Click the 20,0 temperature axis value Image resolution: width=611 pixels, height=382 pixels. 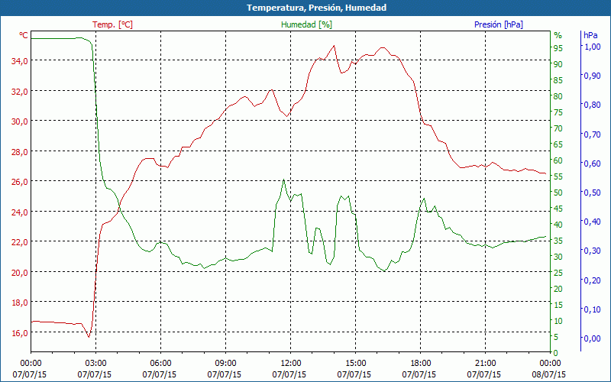20,273
